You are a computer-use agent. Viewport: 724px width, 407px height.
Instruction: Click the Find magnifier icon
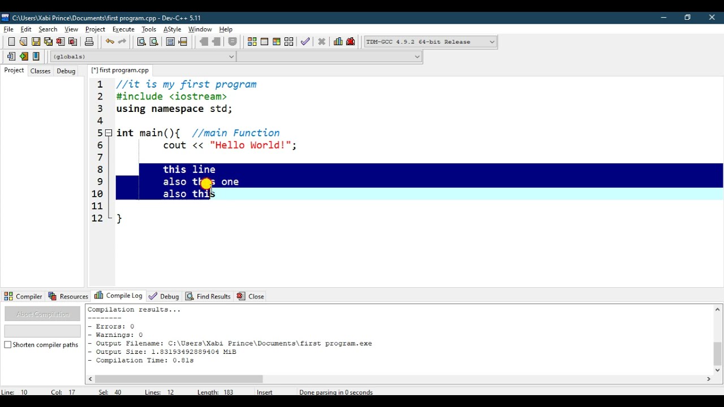[x=141, y=41]
